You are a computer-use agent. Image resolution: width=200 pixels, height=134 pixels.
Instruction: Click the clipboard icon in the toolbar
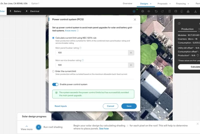(170, 11)
